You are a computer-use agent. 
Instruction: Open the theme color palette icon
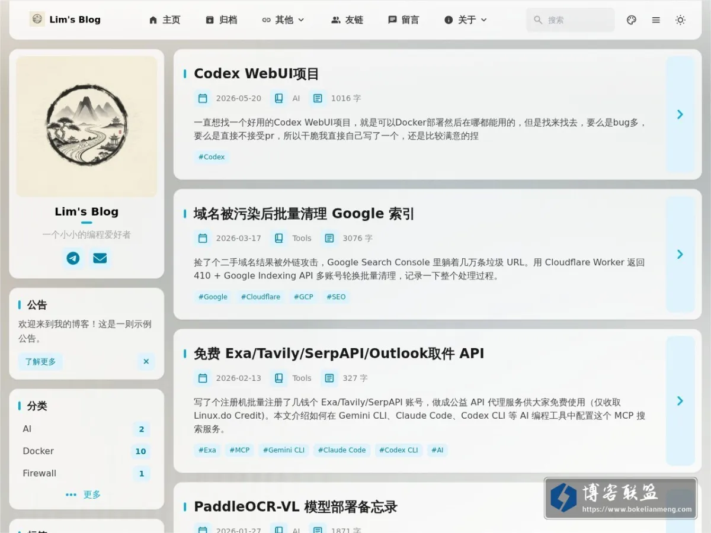632,20
